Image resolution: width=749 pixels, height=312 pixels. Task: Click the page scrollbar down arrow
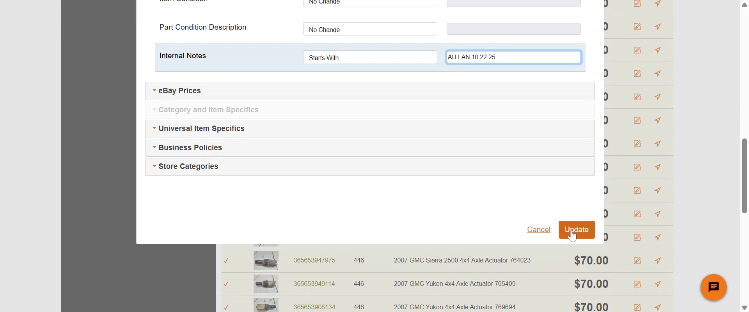(744, 307)
